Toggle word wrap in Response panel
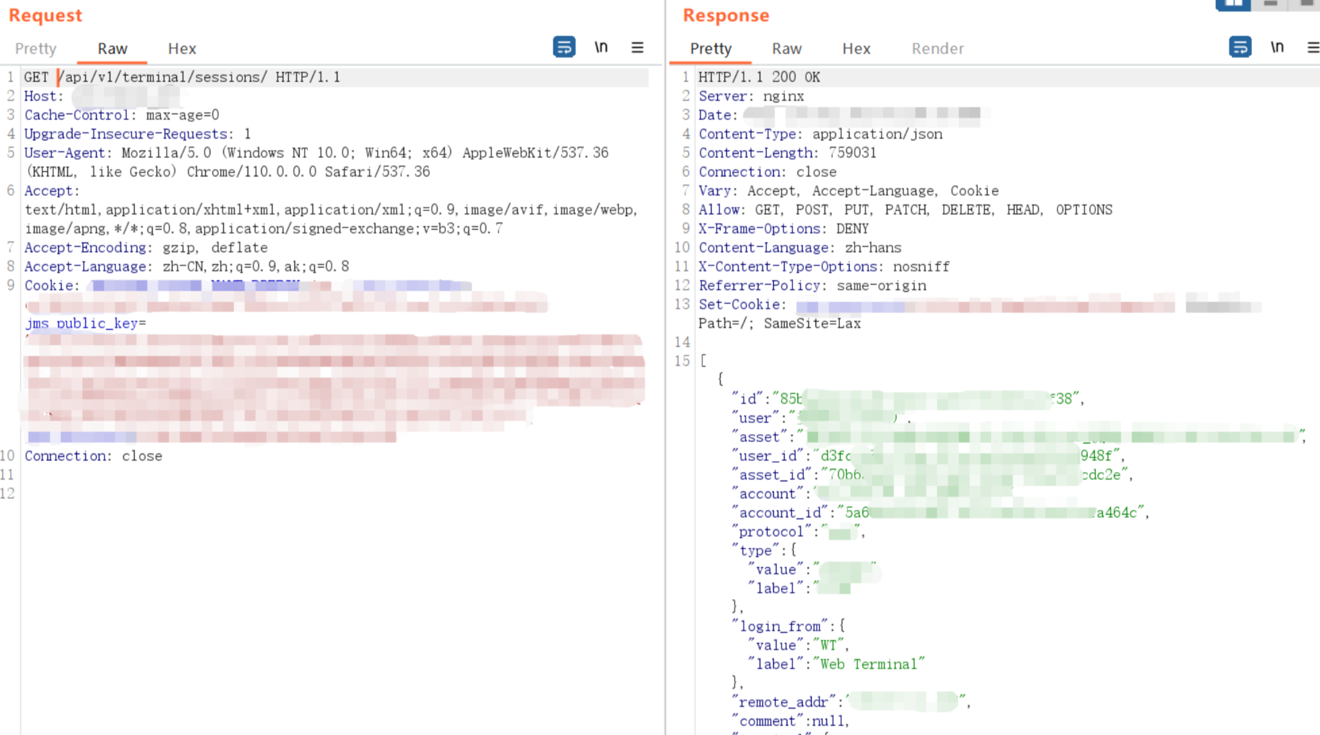The height and width of the screenshot is (735, 1320). click(x=1239, y=48)
